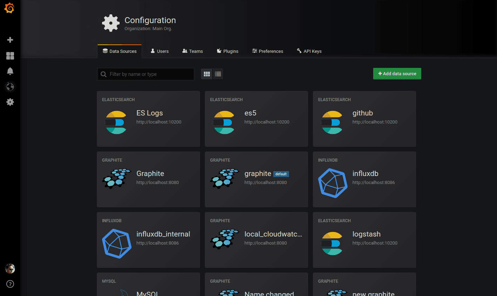Image resolution: width=497 pixels, height=296 pixels.
Task: Click the default badge on graphite card
Action: point(281,174)
